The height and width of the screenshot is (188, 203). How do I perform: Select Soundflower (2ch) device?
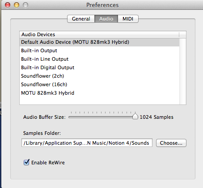(x=99, y=76)
